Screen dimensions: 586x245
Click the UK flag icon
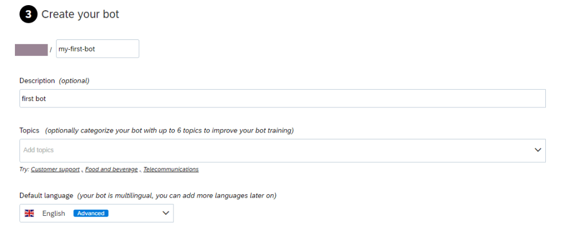click(29, 213)
